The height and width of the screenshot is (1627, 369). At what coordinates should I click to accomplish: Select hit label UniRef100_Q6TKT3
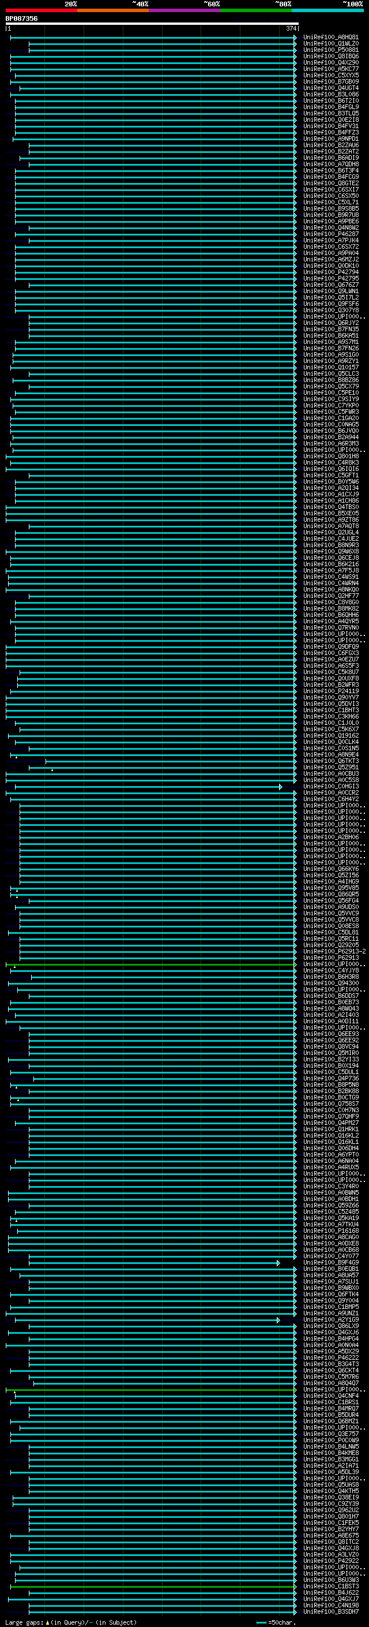coord(331,761)
